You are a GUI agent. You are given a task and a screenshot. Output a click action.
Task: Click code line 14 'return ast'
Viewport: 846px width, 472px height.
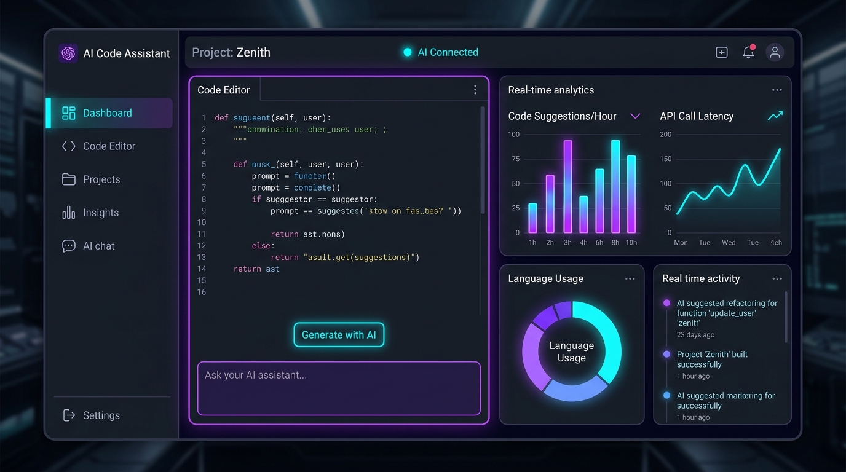[256, 269]
